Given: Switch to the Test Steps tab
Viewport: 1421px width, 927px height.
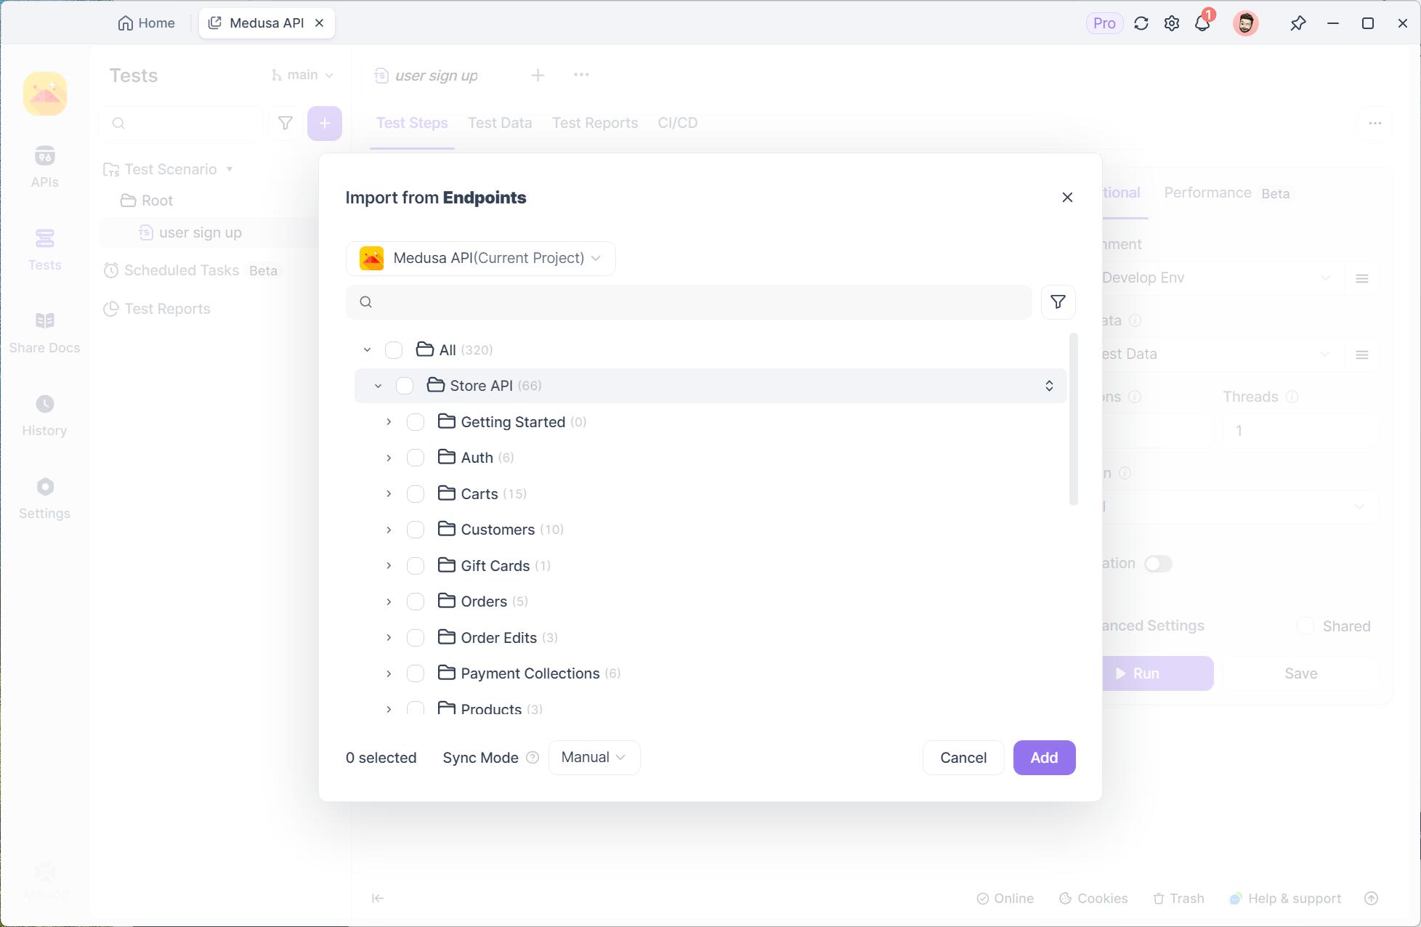Looking at the screenshot, I should click(x=412, y=124).
